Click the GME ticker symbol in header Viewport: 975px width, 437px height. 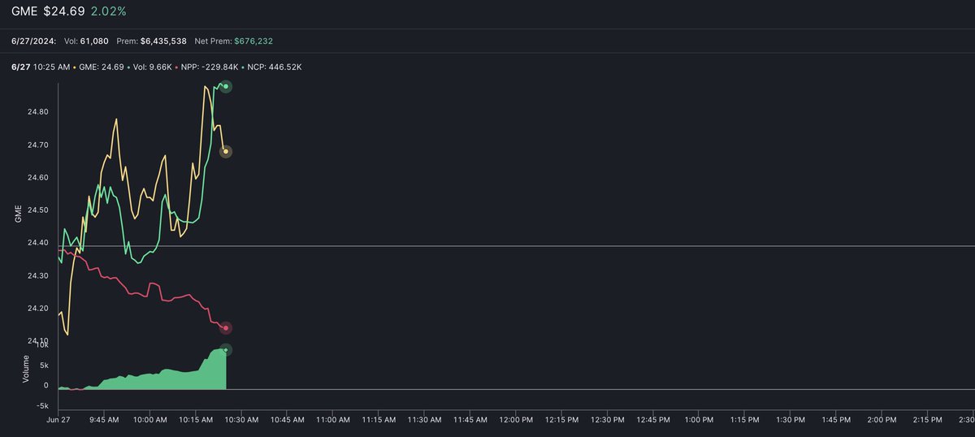click(25, 11)
